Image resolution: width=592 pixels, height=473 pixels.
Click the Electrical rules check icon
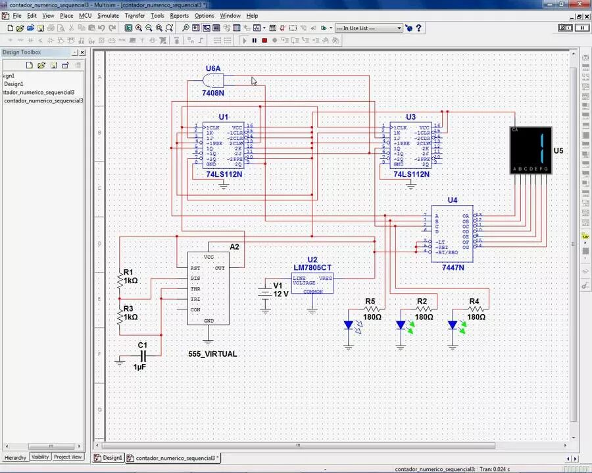click(x=282, y=28)
